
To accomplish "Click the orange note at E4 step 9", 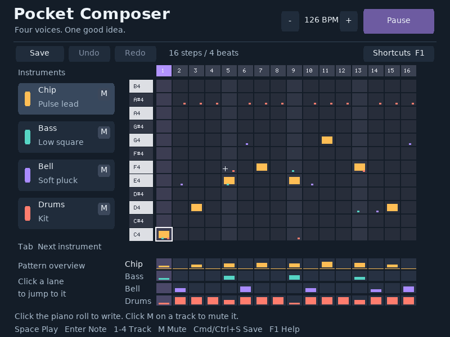I will (x=294, y=180).
